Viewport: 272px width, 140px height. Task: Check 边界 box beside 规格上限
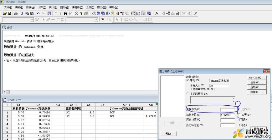[x=239, y=115]
